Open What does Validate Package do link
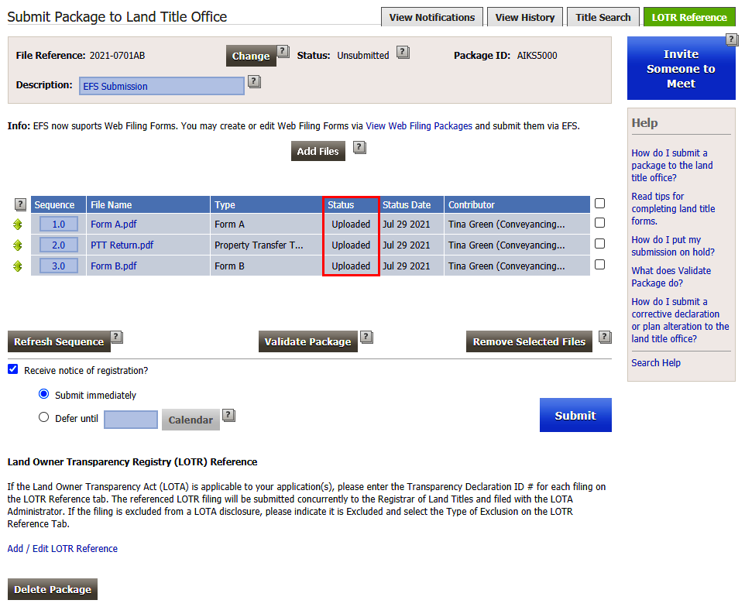This screenshot has width=745, height=607. (x=671, y=277)
